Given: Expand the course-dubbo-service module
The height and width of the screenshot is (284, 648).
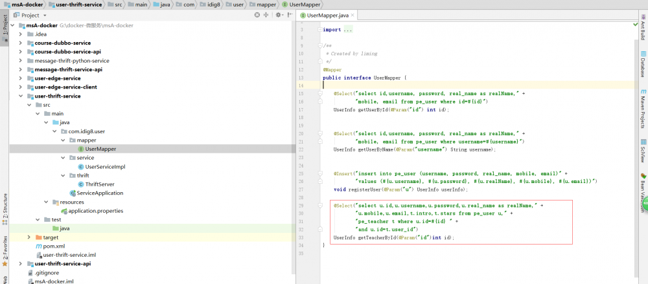Looking at the screenshot, I should pos(21,43).
